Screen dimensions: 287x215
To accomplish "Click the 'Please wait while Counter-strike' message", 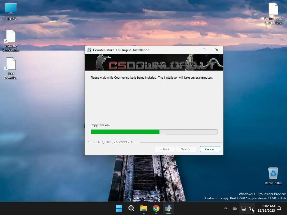I will [152, 78].
